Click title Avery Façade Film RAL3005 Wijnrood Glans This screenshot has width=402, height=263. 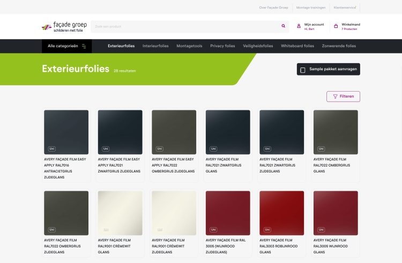(331, 246)
